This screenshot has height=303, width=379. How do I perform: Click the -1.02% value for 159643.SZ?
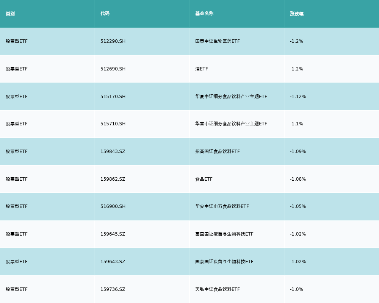pyautogui.click(x=298, y=262)
